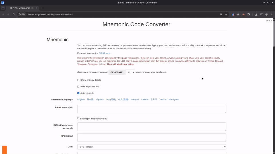Choose Français mnemonic language
The height and width of the screenshot is (154, 275).
(135, 100)
